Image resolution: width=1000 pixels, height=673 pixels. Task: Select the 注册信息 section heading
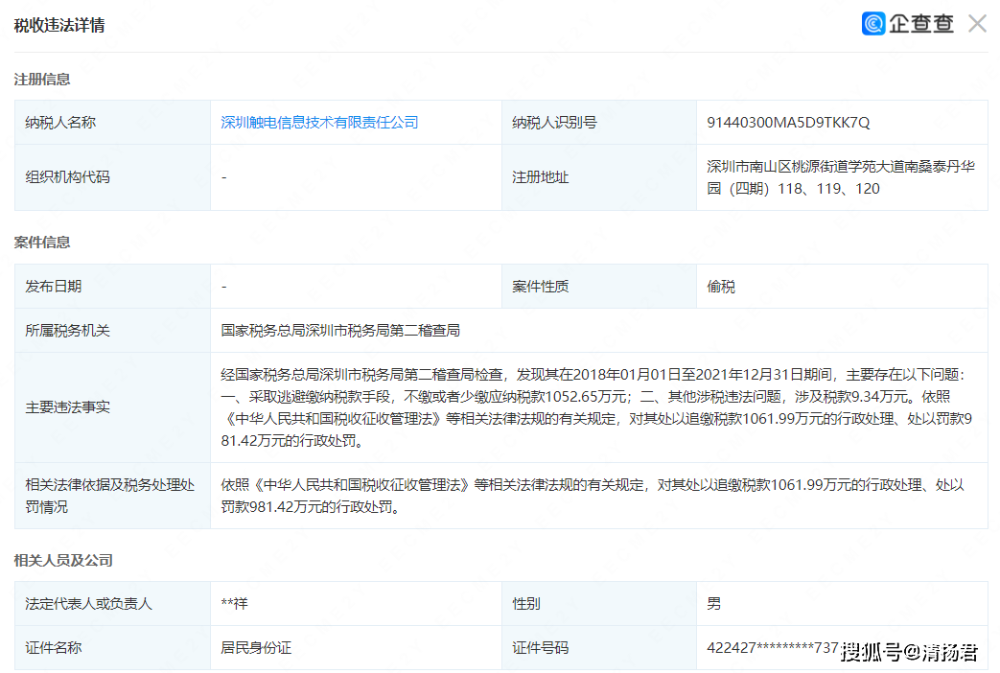pos(42,80)
